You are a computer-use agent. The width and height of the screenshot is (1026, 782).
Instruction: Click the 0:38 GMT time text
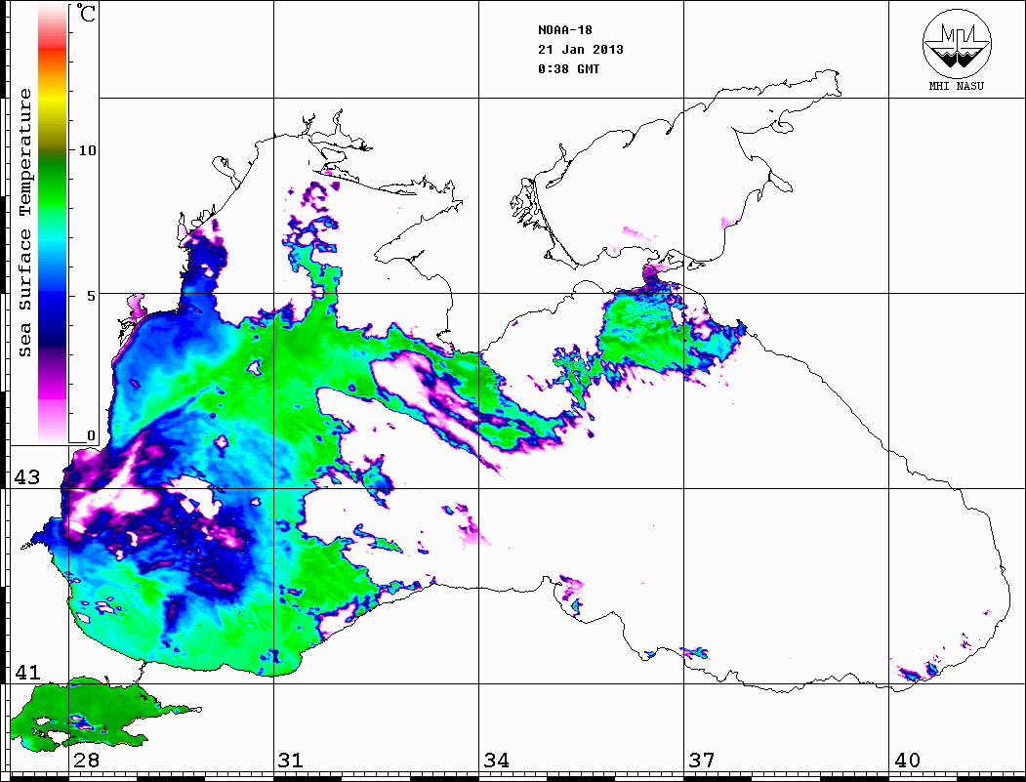pos(569,69)
